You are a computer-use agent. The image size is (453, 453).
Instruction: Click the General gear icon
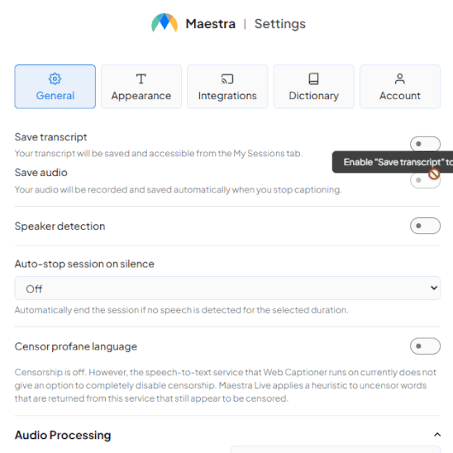pyautogui.click(x=55, y=79)
